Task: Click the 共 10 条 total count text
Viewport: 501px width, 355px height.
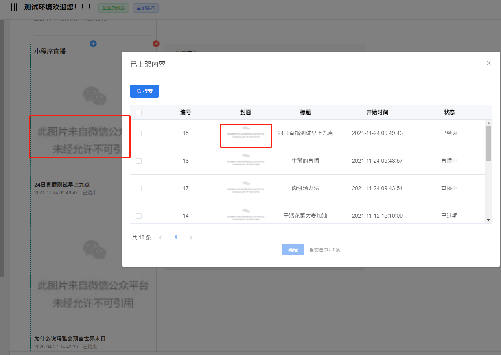Action: (x=142, y=238)
